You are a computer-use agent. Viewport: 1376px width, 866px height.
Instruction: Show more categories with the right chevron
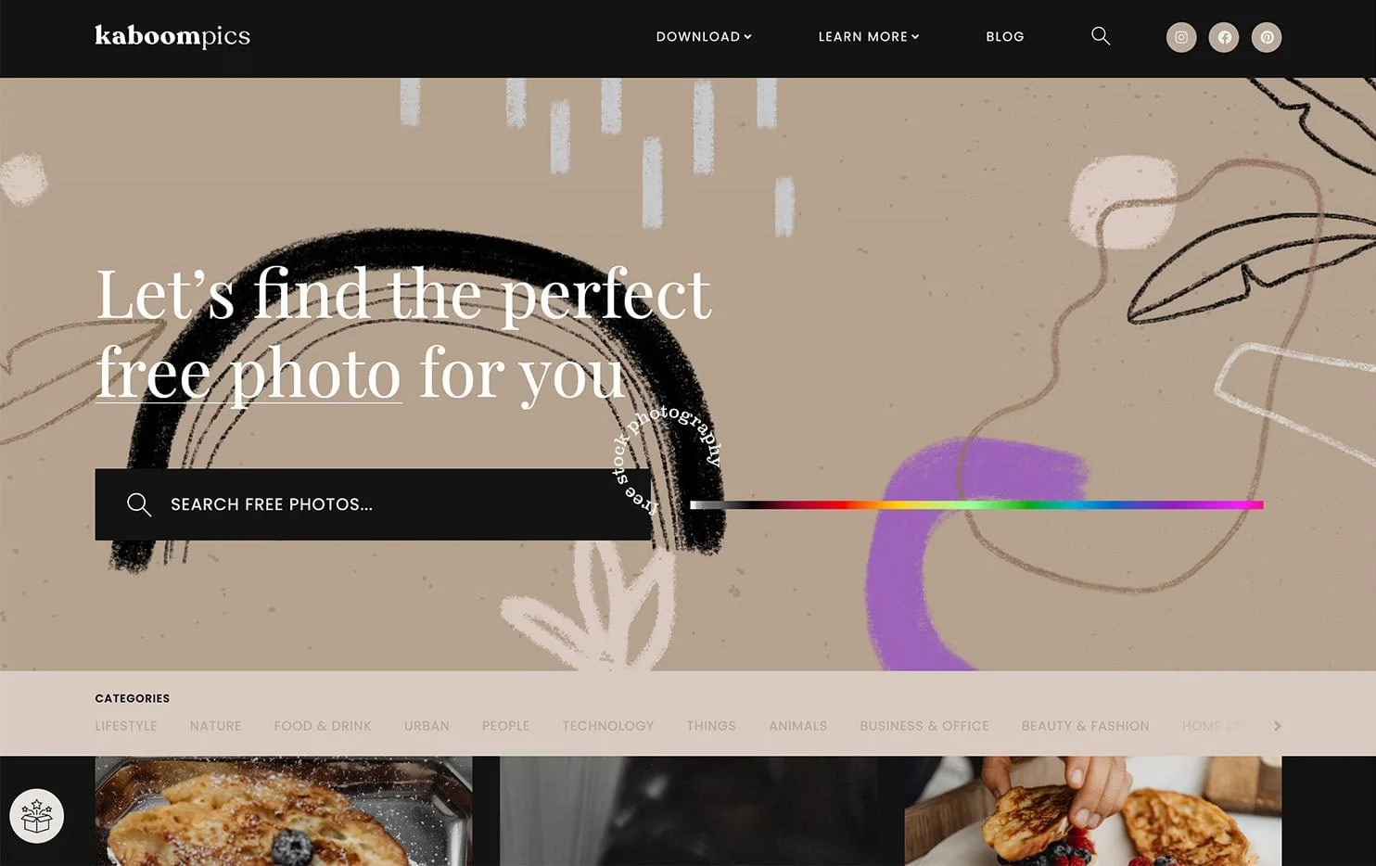(x=1277, y=726)
